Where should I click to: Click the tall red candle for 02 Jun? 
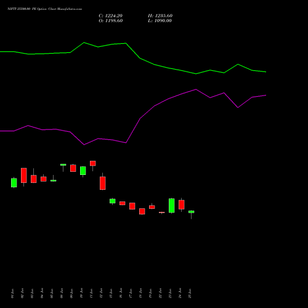pyautogui.click(x=24, y=176)
